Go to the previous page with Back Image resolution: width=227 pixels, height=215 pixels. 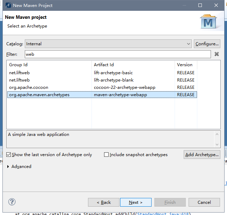[104, 202]
